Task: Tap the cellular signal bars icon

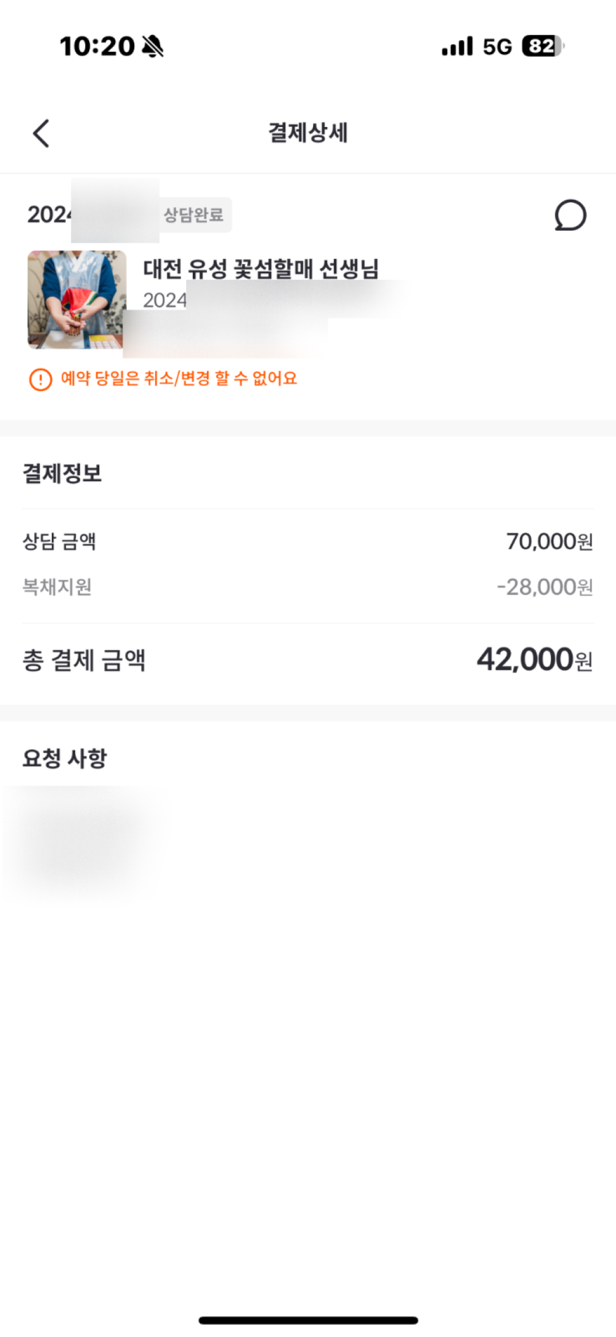Action: tap(457, 46)
